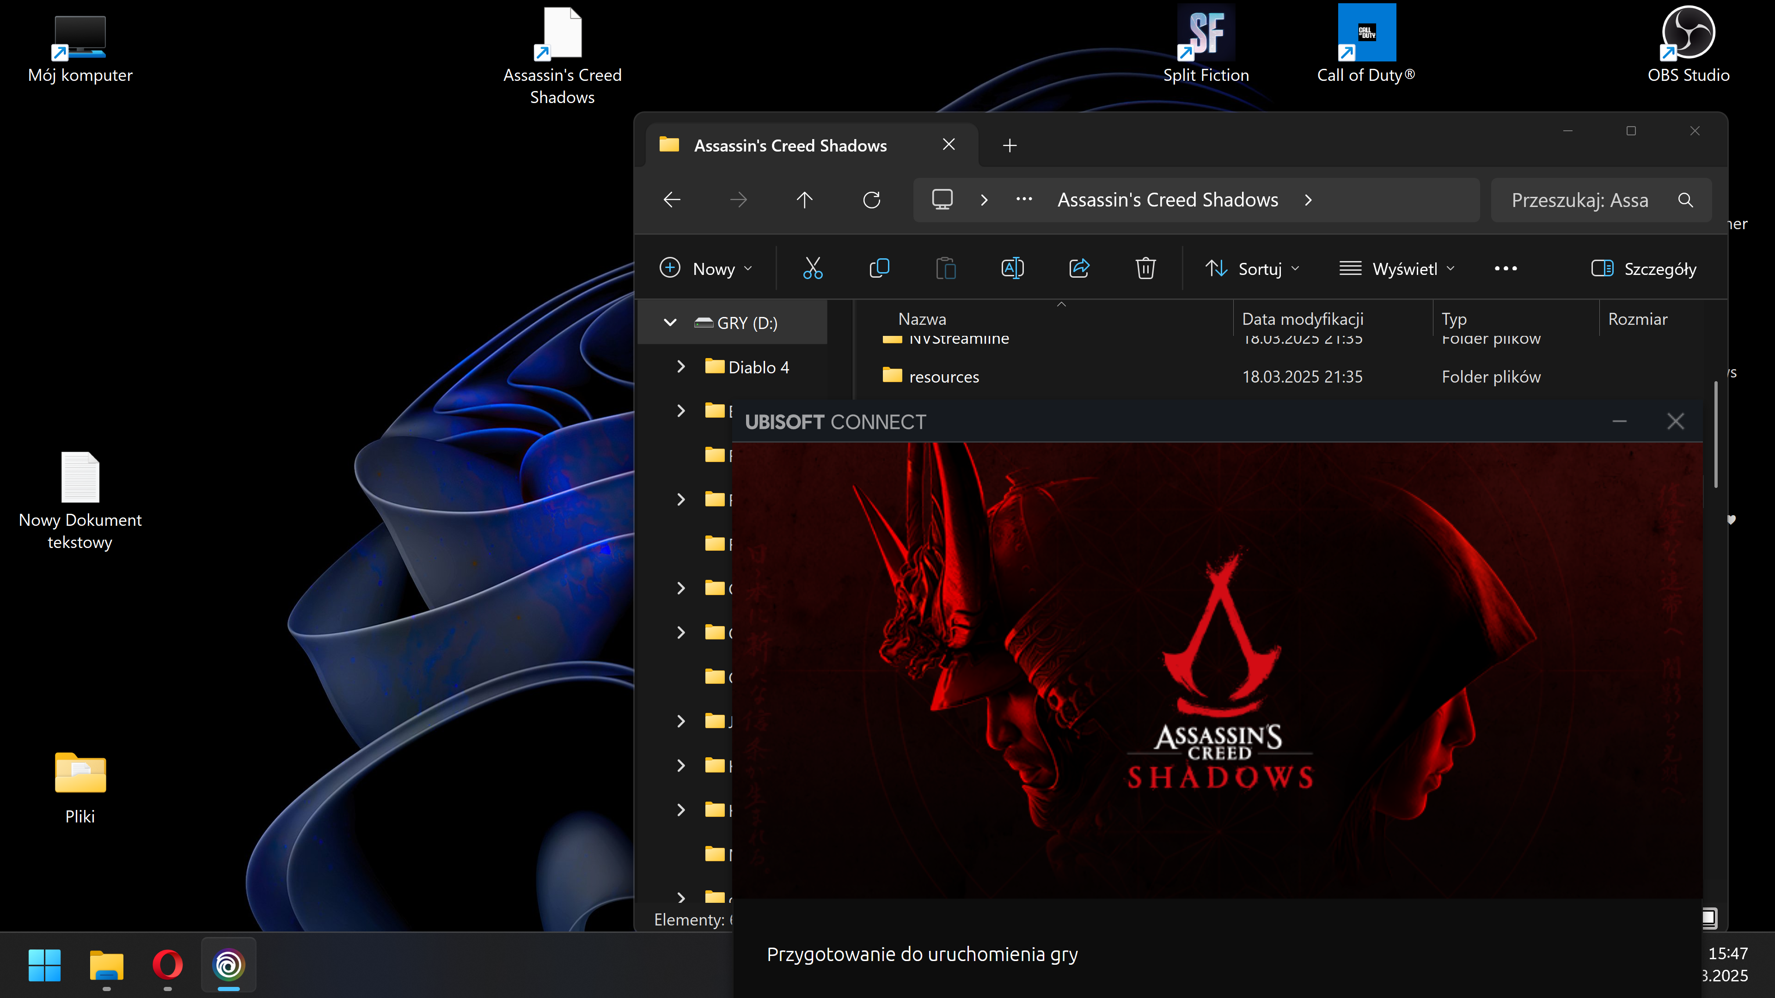The width and height of the screenshot is (1775, 998).
Task: Sort by the Data modyfikacji column
Action: click(1302, 319)
